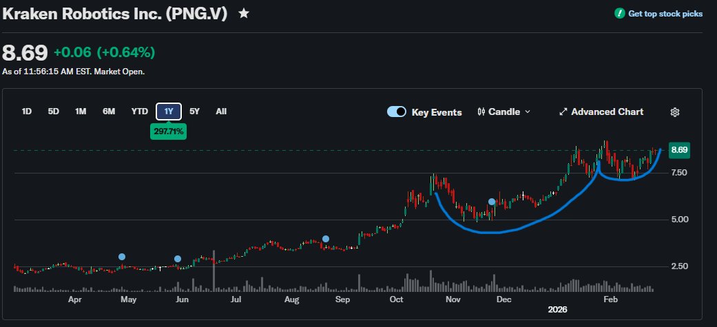
Task: Click the 2.50 price axis label
Action: tap(679, 266)
